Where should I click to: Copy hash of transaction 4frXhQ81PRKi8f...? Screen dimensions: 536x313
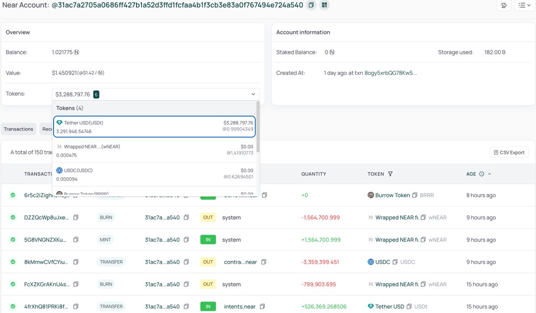tap(76, 307)
